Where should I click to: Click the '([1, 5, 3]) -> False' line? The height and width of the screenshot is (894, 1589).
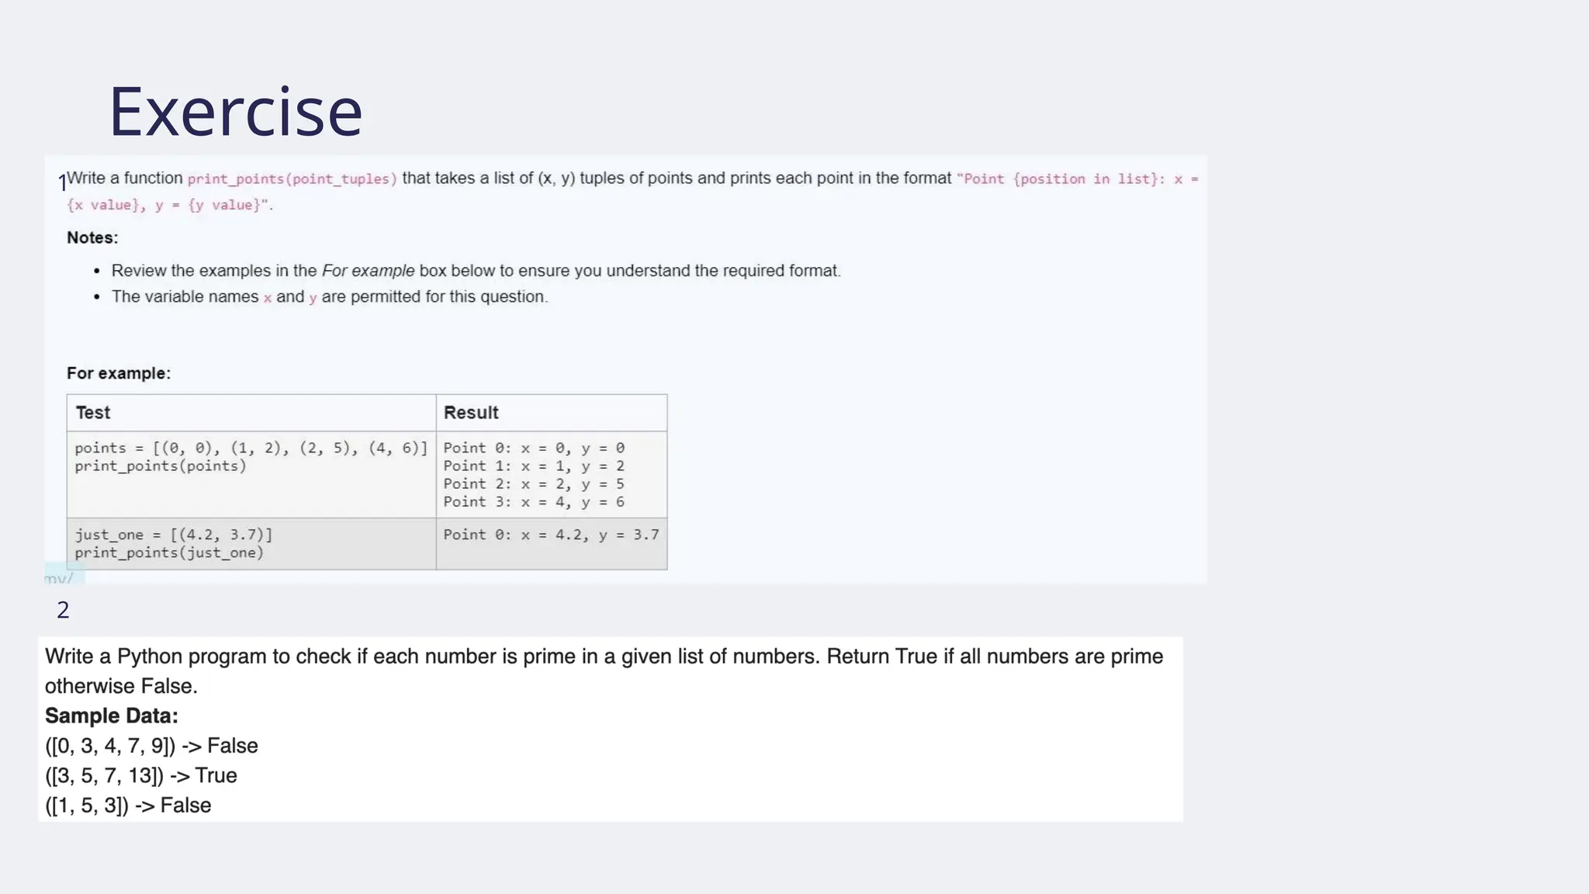[128, 806]
